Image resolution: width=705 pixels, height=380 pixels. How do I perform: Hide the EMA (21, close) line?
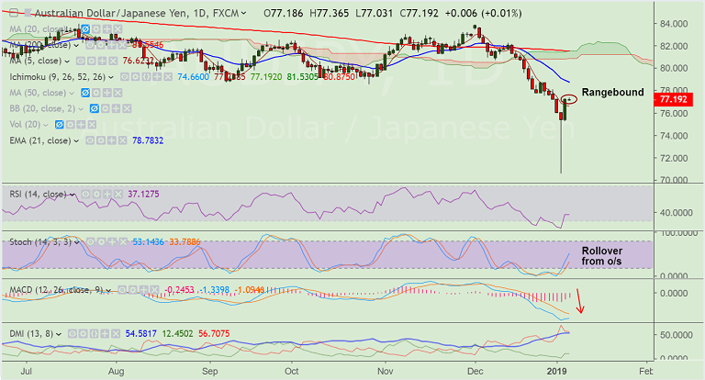tap(90, 140)
